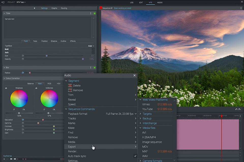Toggle keyframing stopwatch for Size
Viewport: 244px width, 162px height.
click(23, 56)
